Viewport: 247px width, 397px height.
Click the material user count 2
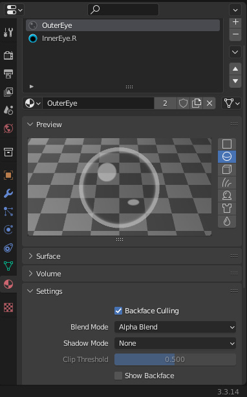[x=166, y=103]
